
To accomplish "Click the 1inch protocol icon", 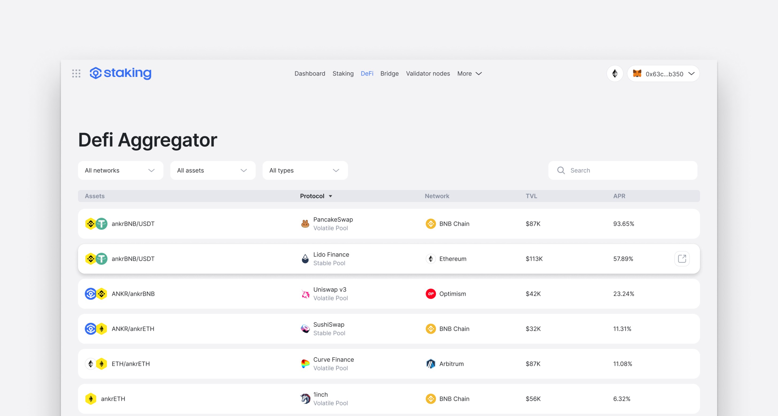I will pos(305,399).
